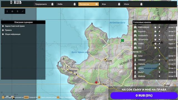178x100 pixels.
Task: Open the Итоги stage tab
Action: 133,4
